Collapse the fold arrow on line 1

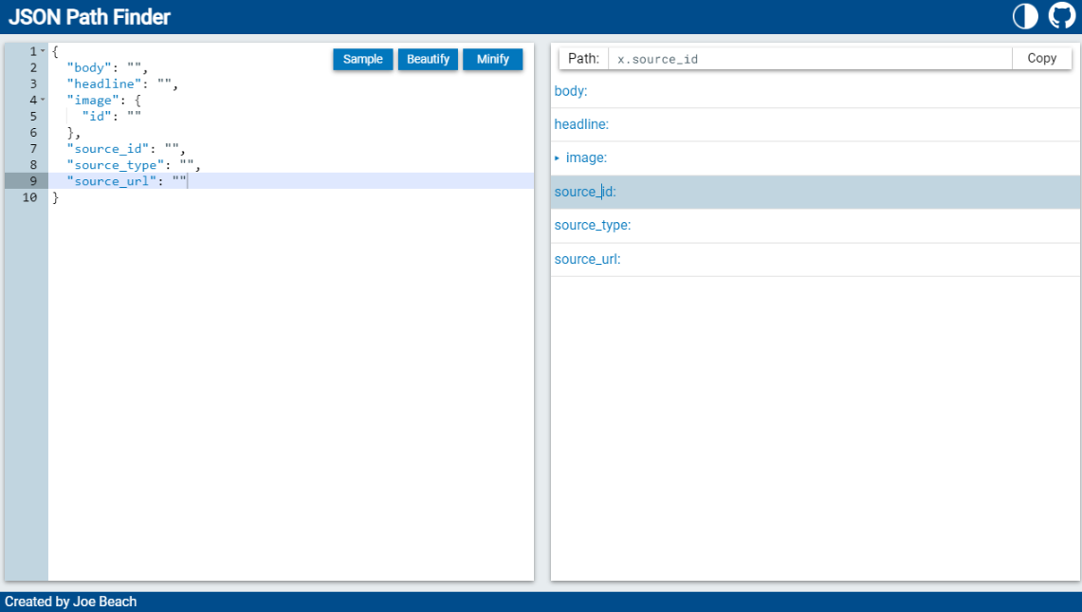coord(43,51)
